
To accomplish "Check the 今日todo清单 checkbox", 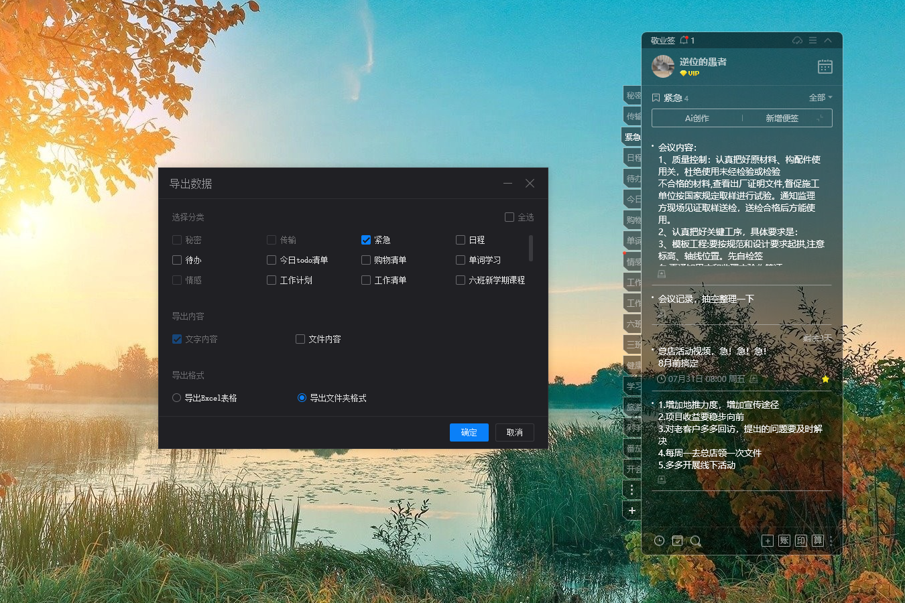I will (271, 260).
